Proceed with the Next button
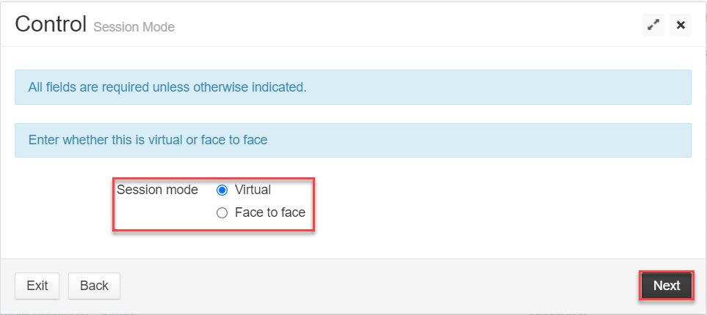This screenshot has width=707, height=315. click(667, 286)
